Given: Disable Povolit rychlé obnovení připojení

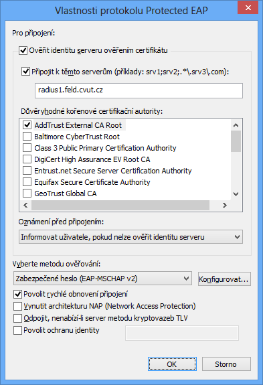Looking at the screenshot, I should [17, 294].
